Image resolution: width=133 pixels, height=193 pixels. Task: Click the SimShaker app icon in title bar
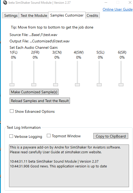click(5, 2)
